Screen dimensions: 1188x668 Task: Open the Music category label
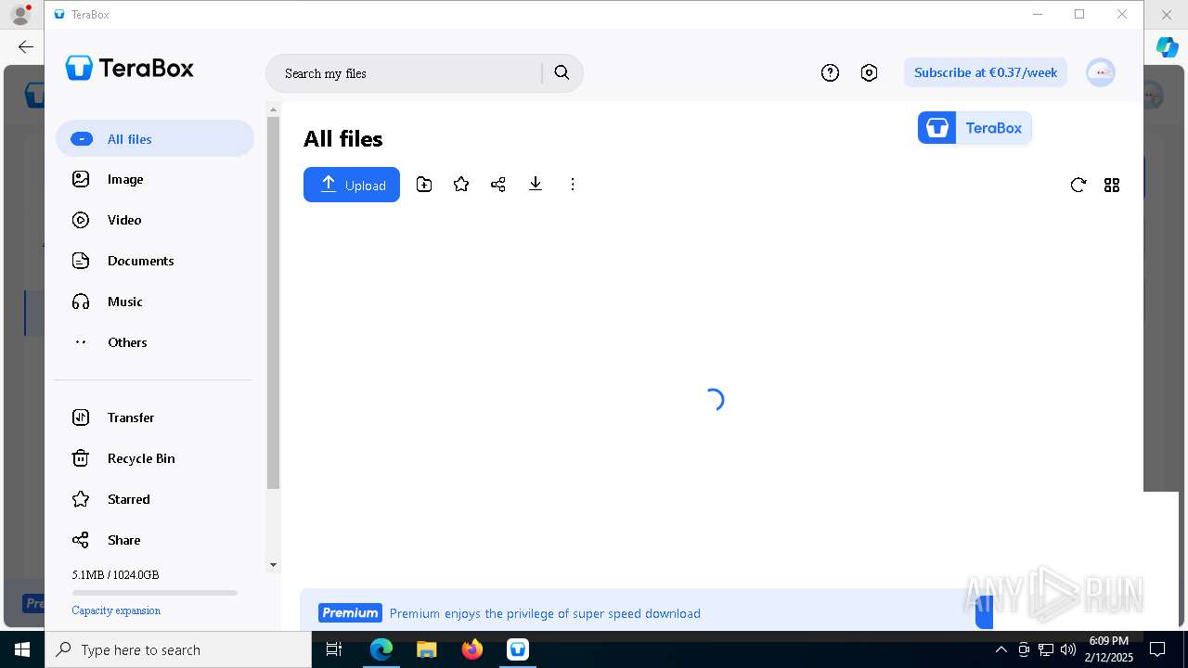(125, 302)
